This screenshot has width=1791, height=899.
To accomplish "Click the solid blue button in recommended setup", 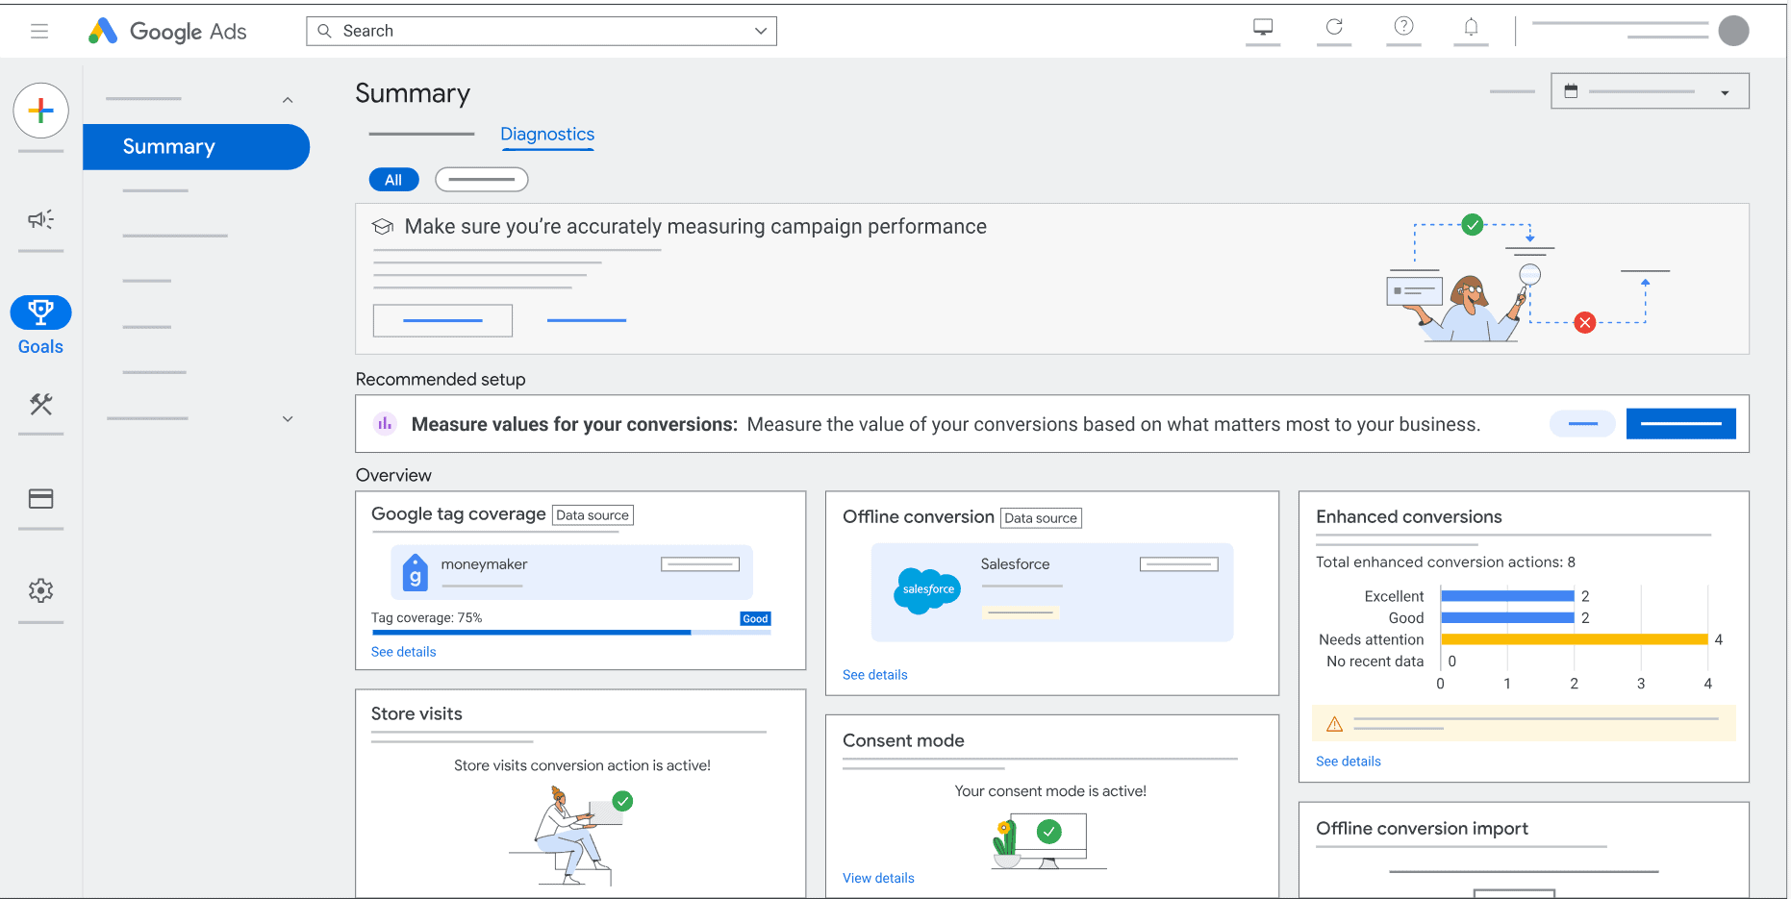I will click(x=1680, y=424).
